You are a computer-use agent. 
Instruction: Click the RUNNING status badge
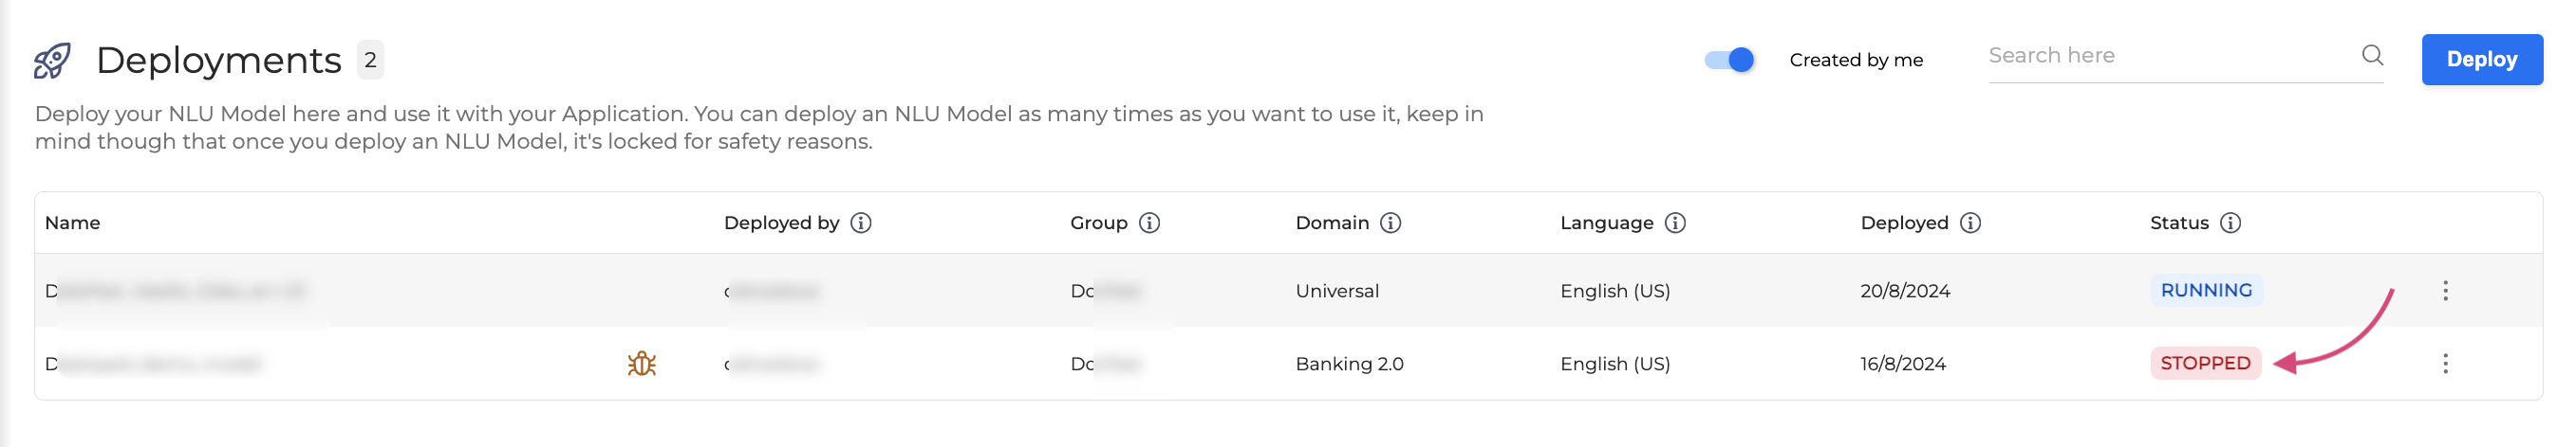coord(2206,291)
